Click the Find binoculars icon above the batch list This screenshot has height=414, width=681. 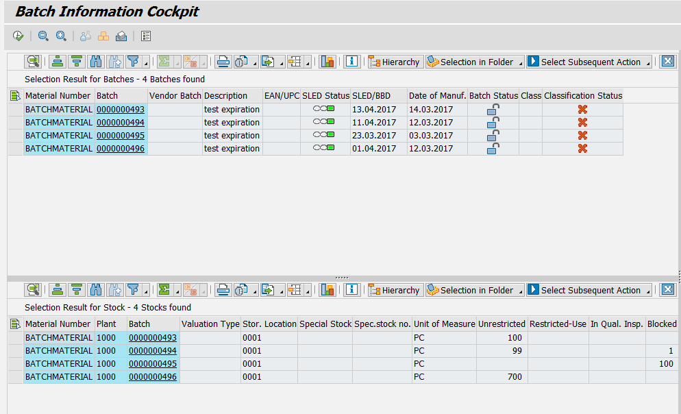pos(96,61)
